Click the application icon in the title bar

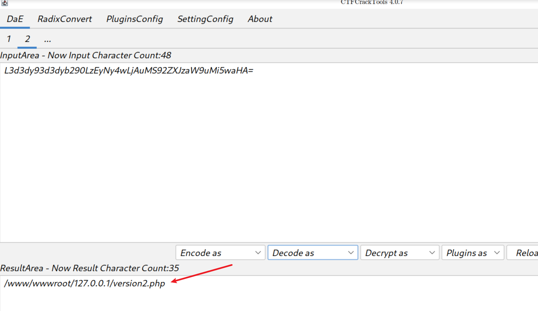[x=5, y=3]
